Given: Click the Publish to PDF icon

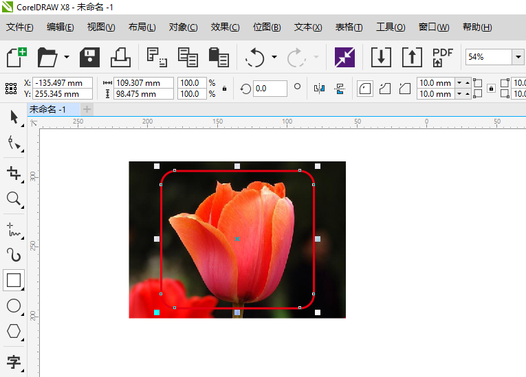Looking at the screenshot, I should (x=443, y=57).
